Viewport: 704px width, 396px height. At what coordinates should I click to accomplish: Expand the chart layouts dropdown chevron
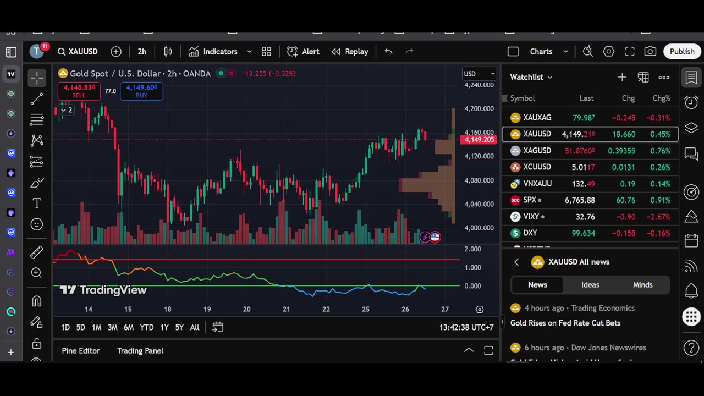coord(565,52)
